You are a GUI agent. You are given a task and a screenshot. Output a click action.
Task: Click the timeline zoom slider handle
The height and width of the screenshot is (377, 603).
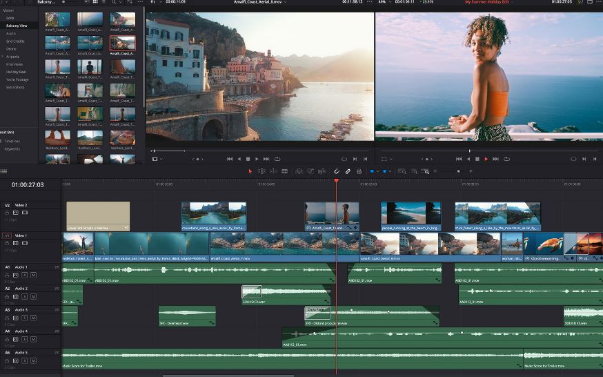click(458, 171)
